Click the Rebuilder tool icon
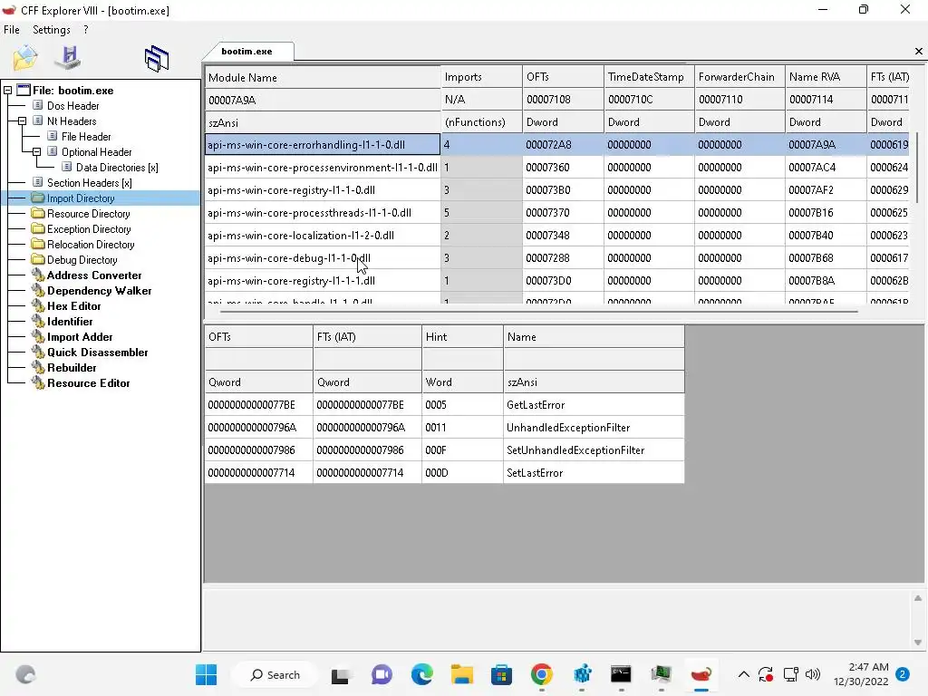 point(38,367)
